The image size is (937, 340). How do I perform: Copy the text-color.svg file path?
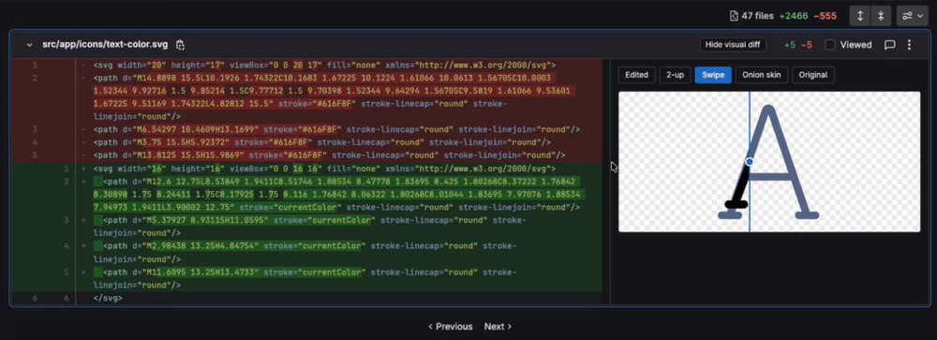coord(180,45)
